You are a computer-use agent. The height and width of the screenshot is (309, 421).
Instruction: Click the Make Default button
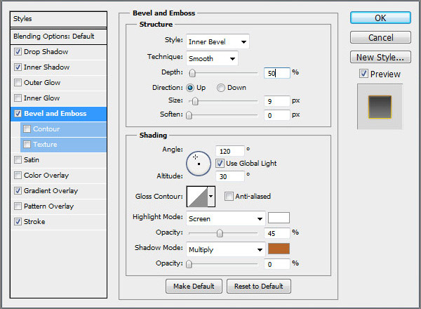194,286
